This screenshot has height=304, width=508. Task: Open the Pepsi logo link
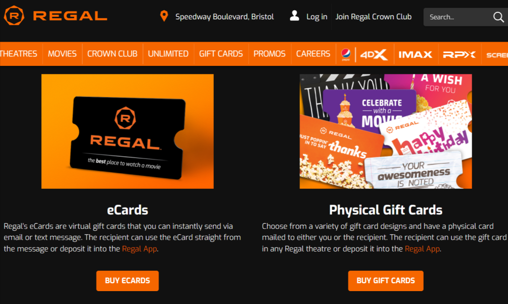(x=346, y=54)
